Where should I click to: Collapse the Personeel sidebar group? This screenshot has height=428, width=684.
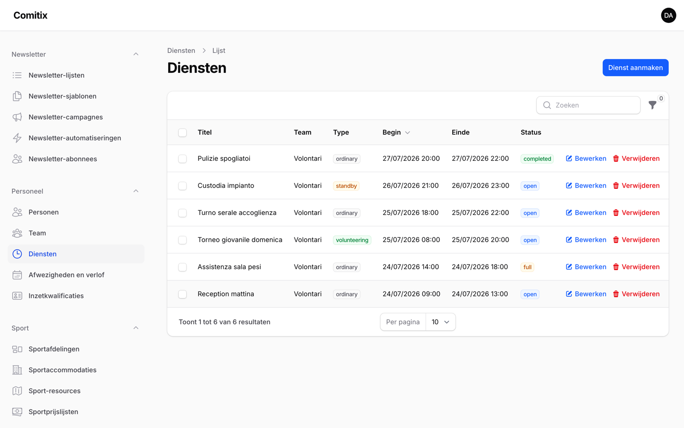[136, 191]
